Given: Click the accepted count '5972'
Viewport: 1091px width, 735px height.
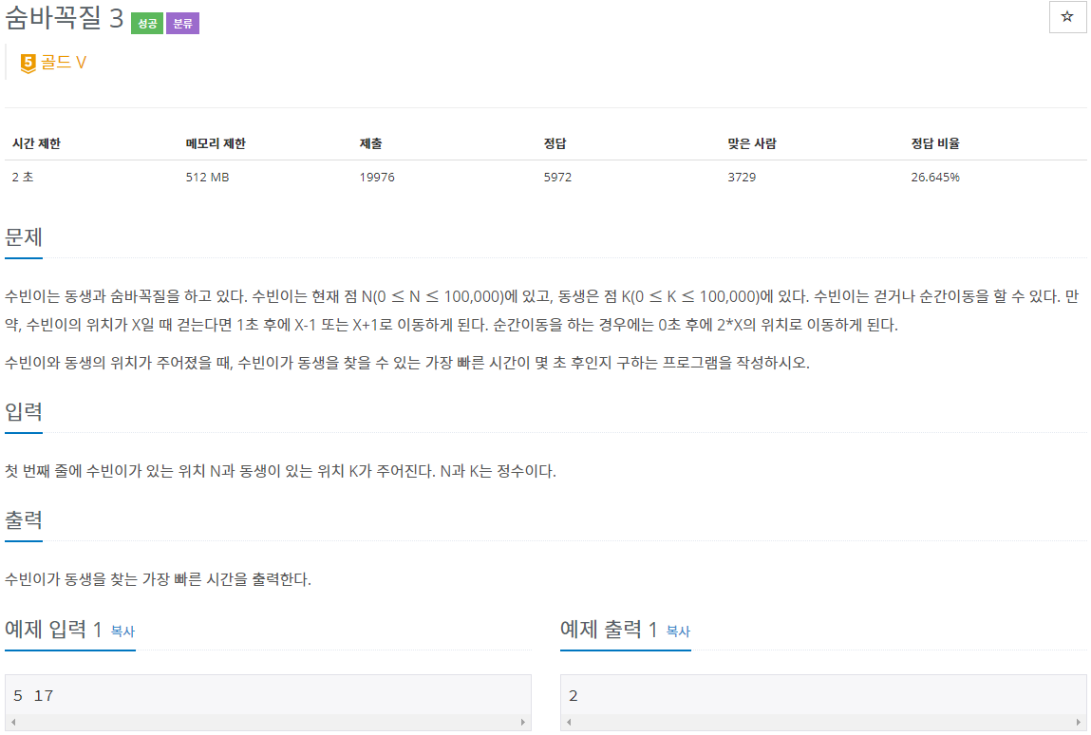Looking at the screenshot, I should 557,177.
